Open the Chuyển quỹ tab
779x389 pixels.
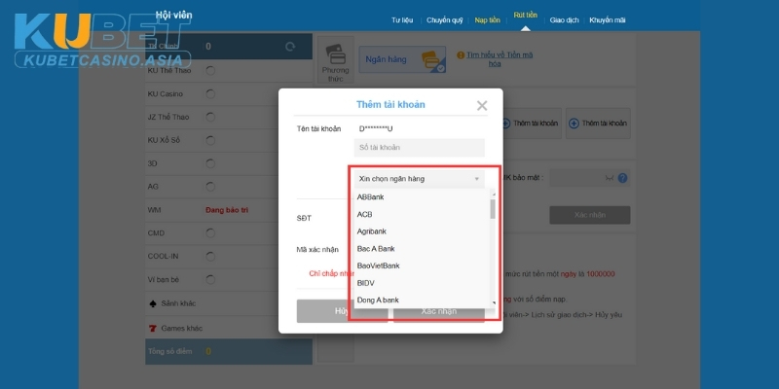pyautogui.click(x=444, y=20)
